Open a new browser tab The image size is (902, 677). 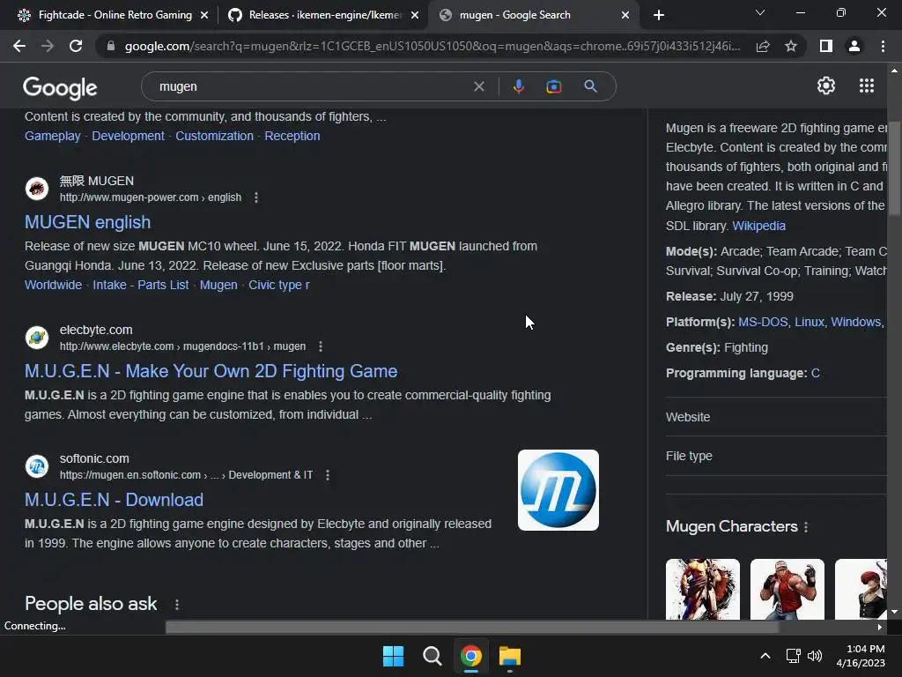[659, 15]
